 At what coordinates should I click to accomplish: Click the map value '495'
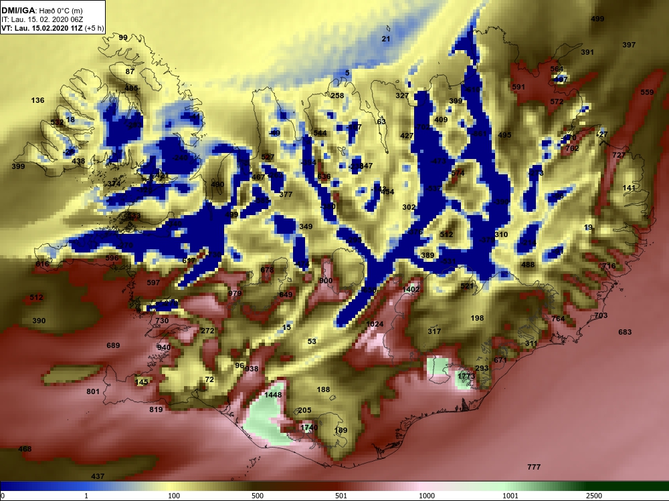(504, 135)
